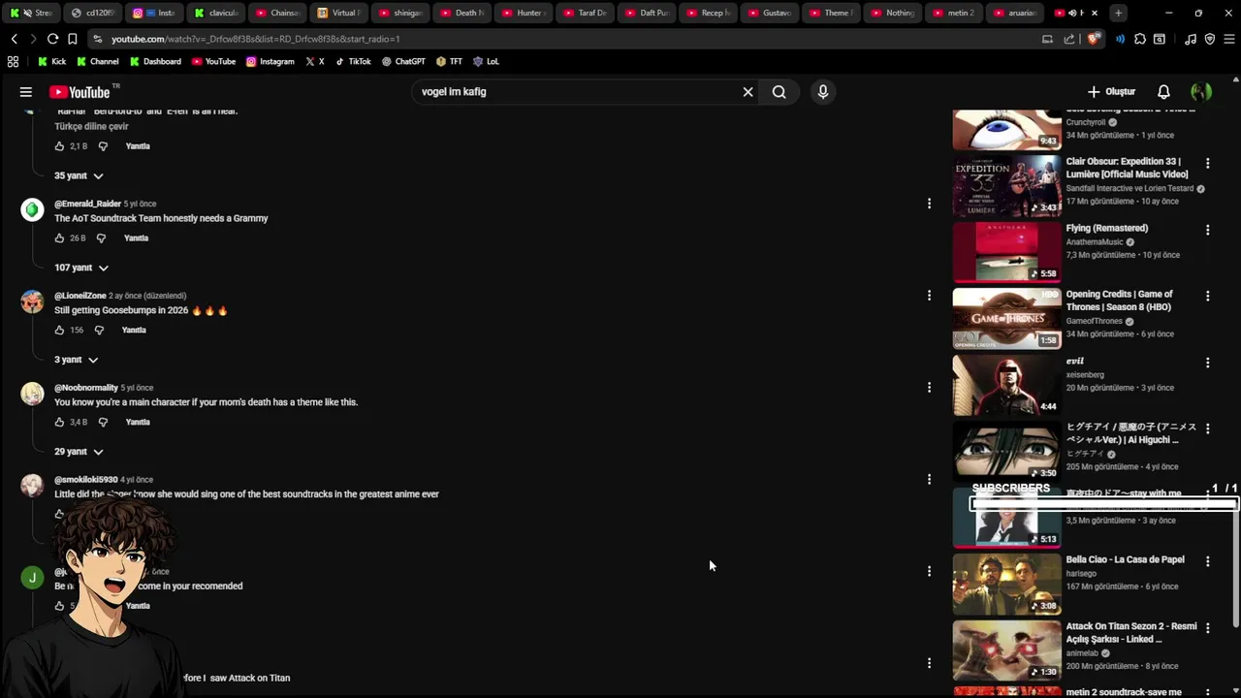Reply (Yanıtla) to the Emerald_Raider comment

(136, 238)
